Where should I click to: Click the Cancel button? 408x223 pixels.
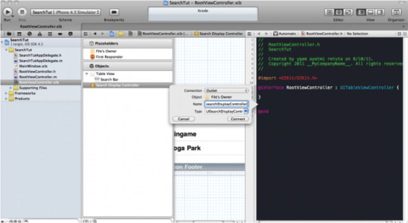(x=183, y=119)
